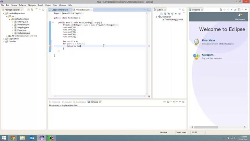Open the Project menu
Viewport: 250px width, 141px height.
click(48, 5)
